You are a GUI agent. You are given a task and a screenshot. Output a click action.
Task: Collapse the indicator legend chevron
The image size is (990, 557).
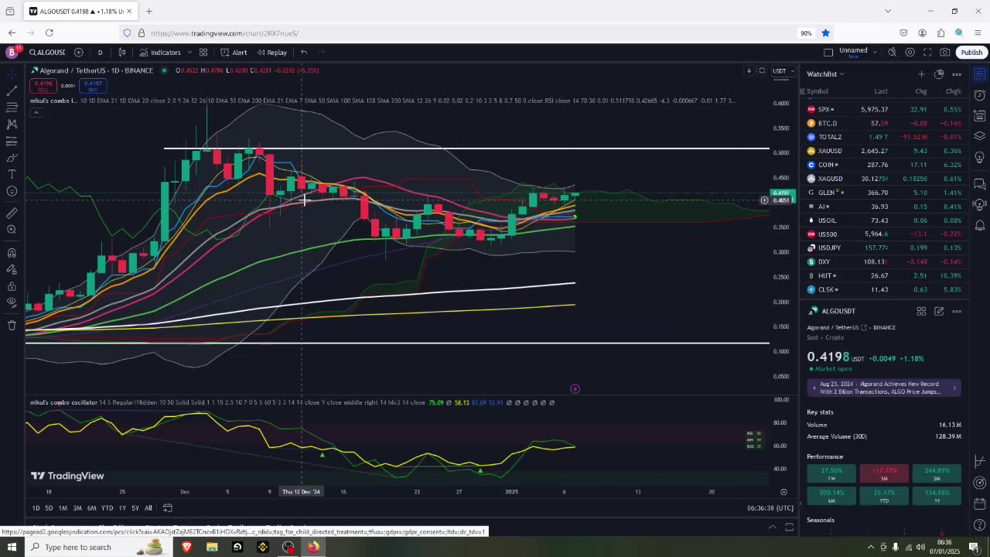(x=36, y=113)
